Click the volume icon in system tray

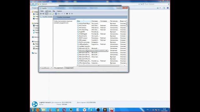tap(153, 110)
